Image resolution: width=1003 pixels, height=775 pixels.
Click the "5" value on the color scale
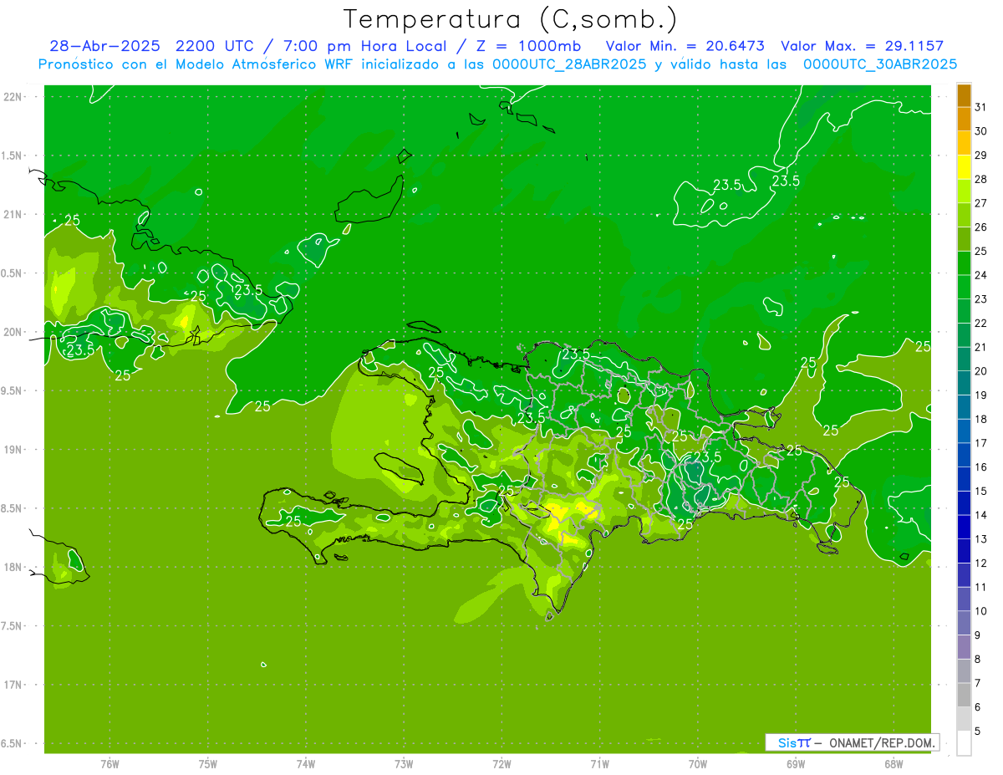[977, 731]
